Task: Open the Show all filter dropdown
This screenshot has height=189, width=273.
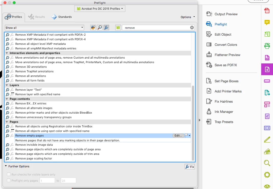Action: point(44,28)
